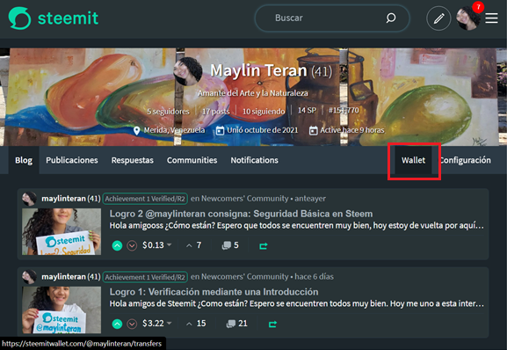Click the hace 6 días timestamp
This screenshot has height=350, width=507.
[x=314, y=277]
